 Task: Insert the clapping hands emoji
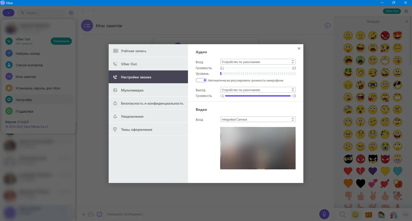tap(398, 196)
